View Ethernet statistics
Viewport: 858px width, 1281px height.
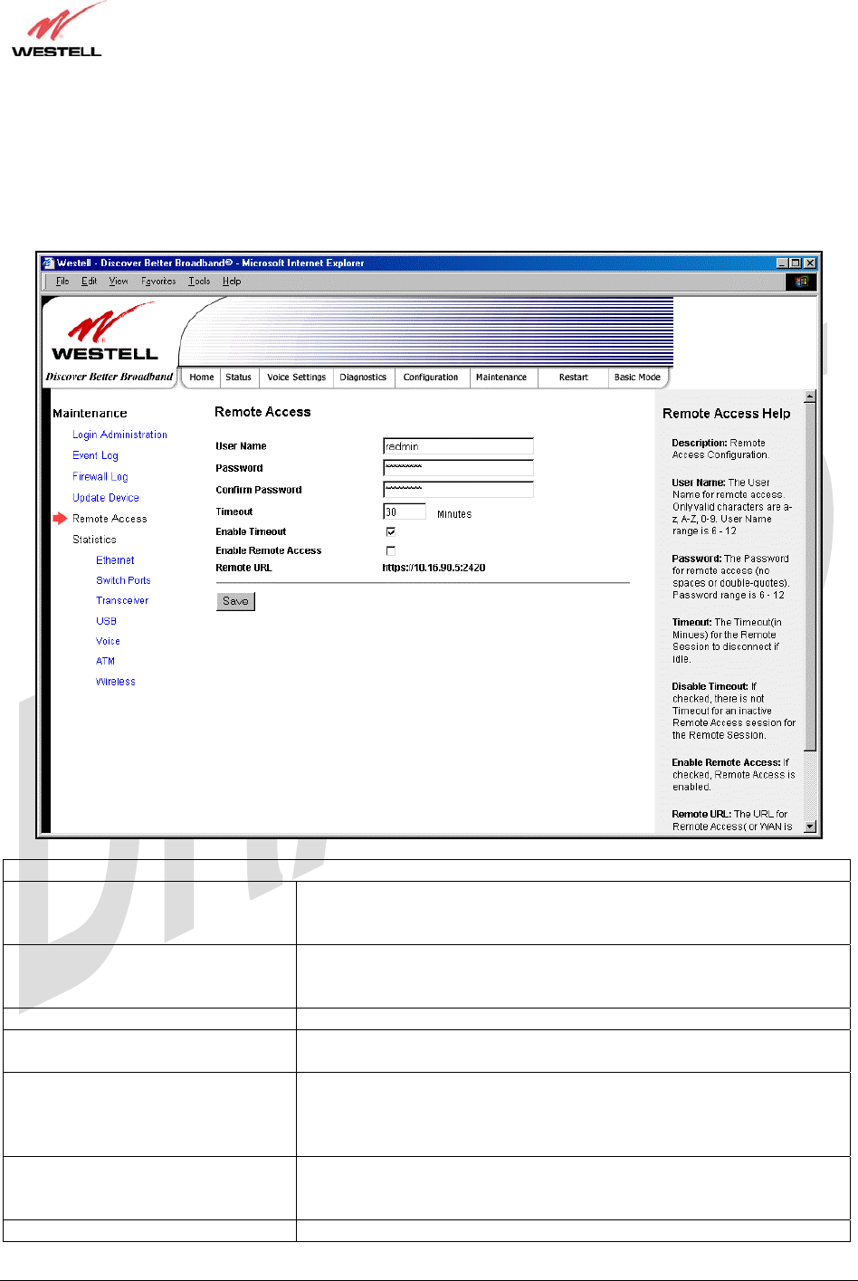pyautogui.click(x=115, y=560)
